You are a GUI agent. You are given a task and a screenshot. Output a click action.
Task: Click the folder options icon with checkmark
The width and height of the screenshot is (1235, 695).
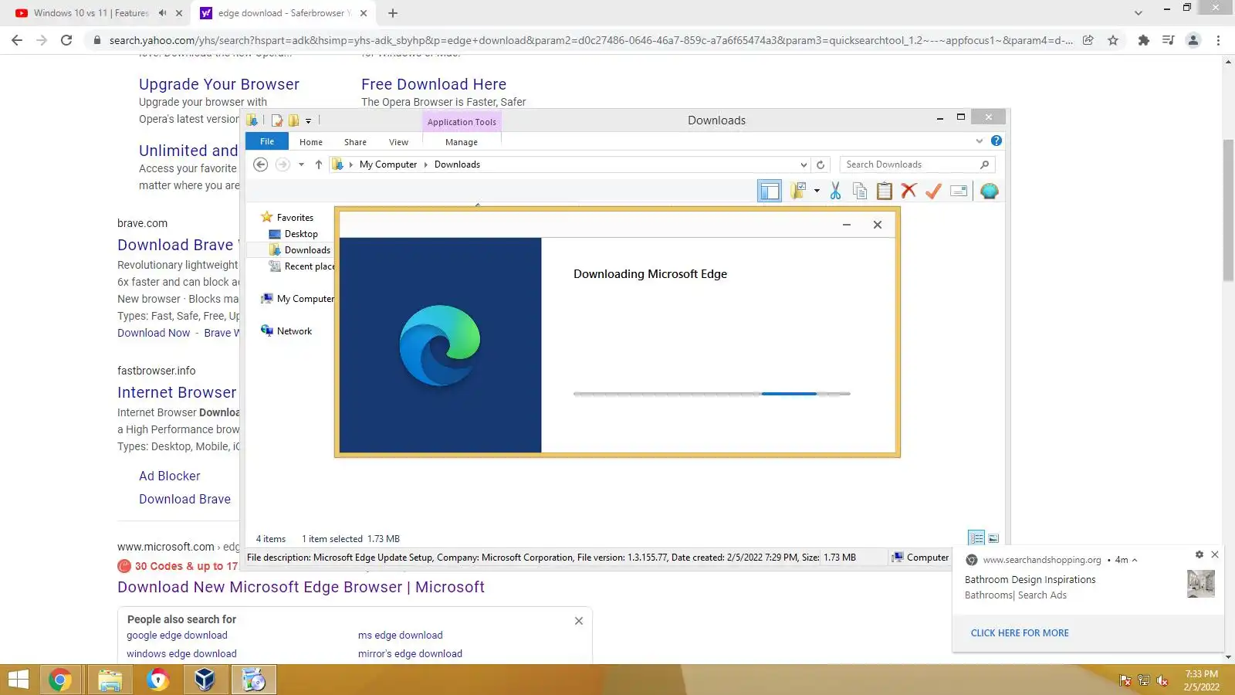pyautogui.click(x=798, y=191)
